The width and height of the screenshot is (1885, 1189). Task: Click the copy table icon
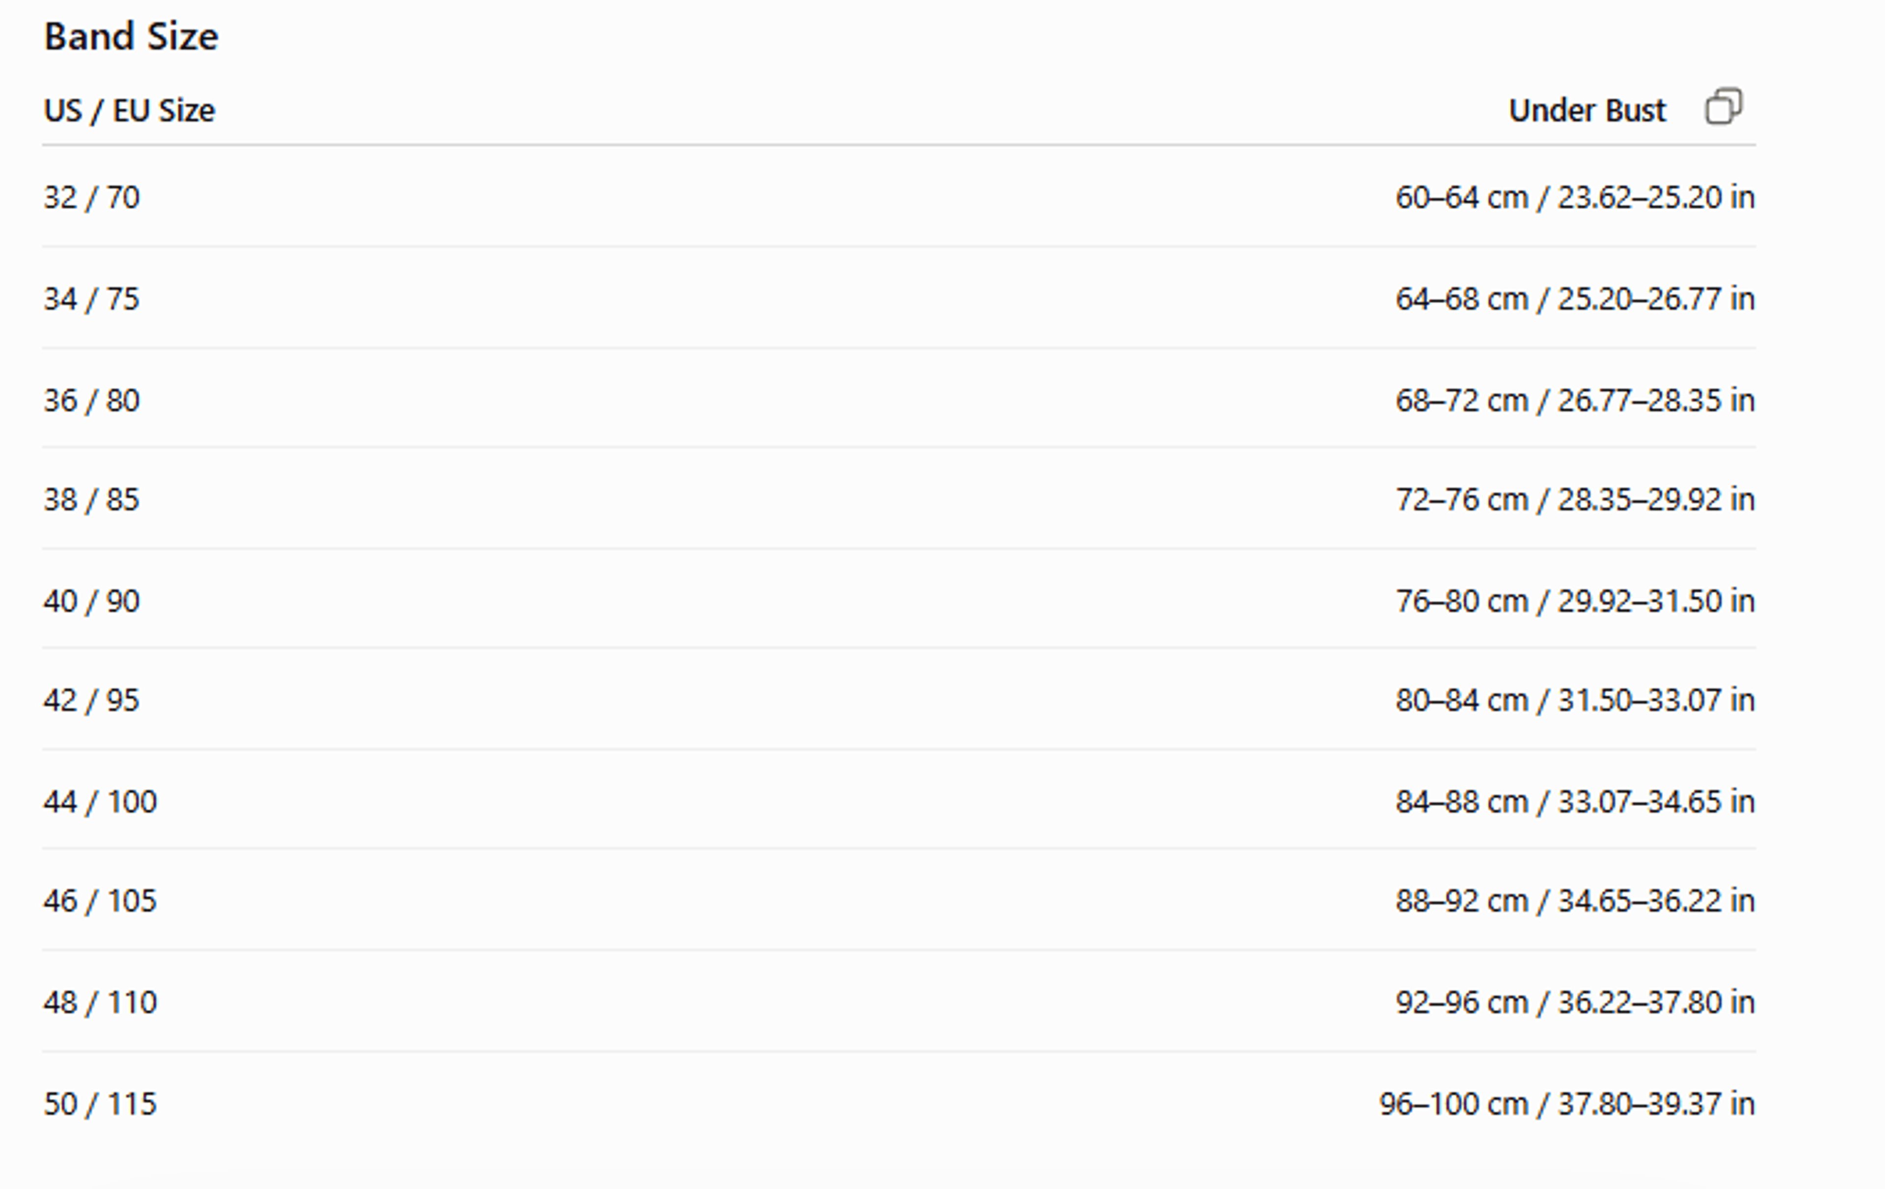pos(1723,107)
